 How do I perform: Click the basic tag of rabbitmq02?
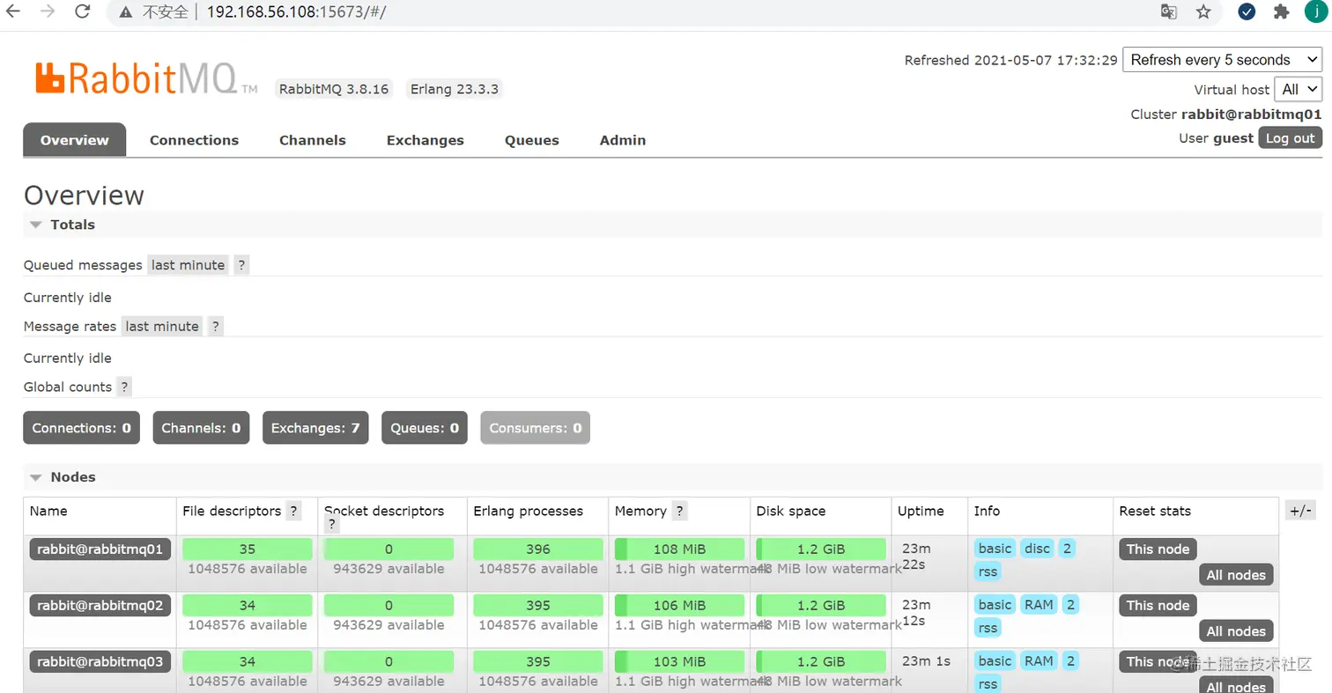point(995,605)
